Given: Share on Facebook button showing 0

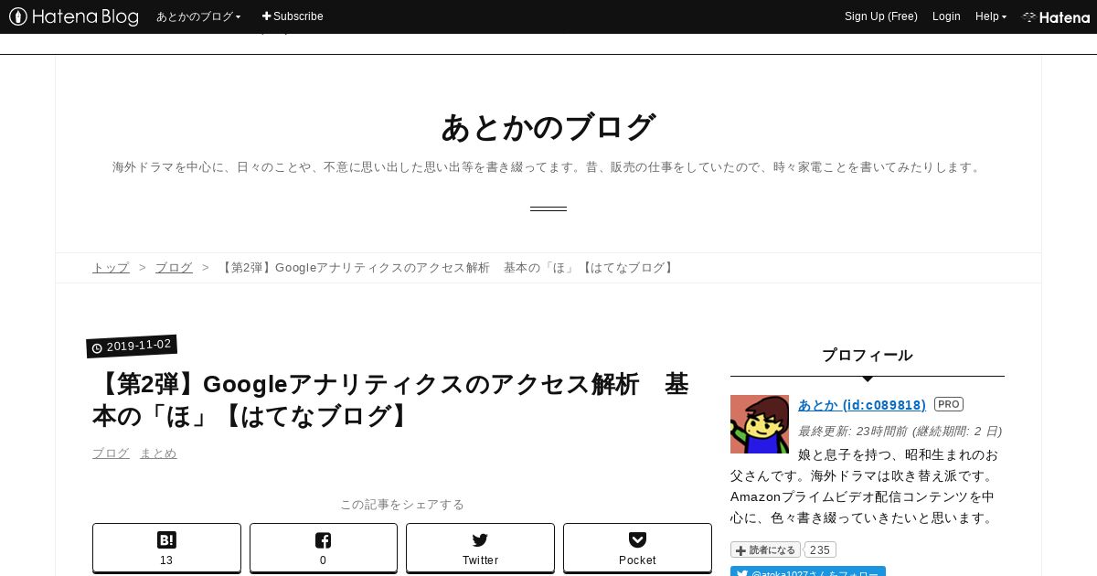Looking at the screenshot, I should tap(324, 549).
